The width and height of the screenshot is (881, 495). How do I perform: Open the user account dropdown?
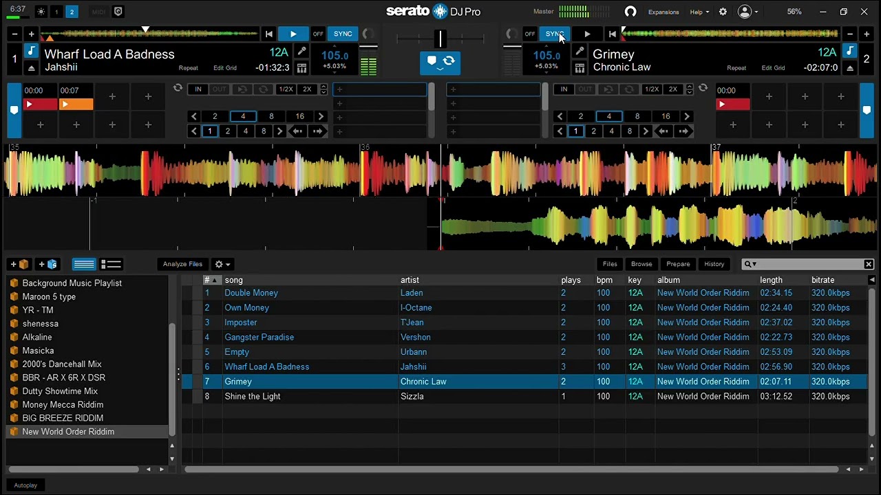[x=747, y=12]
